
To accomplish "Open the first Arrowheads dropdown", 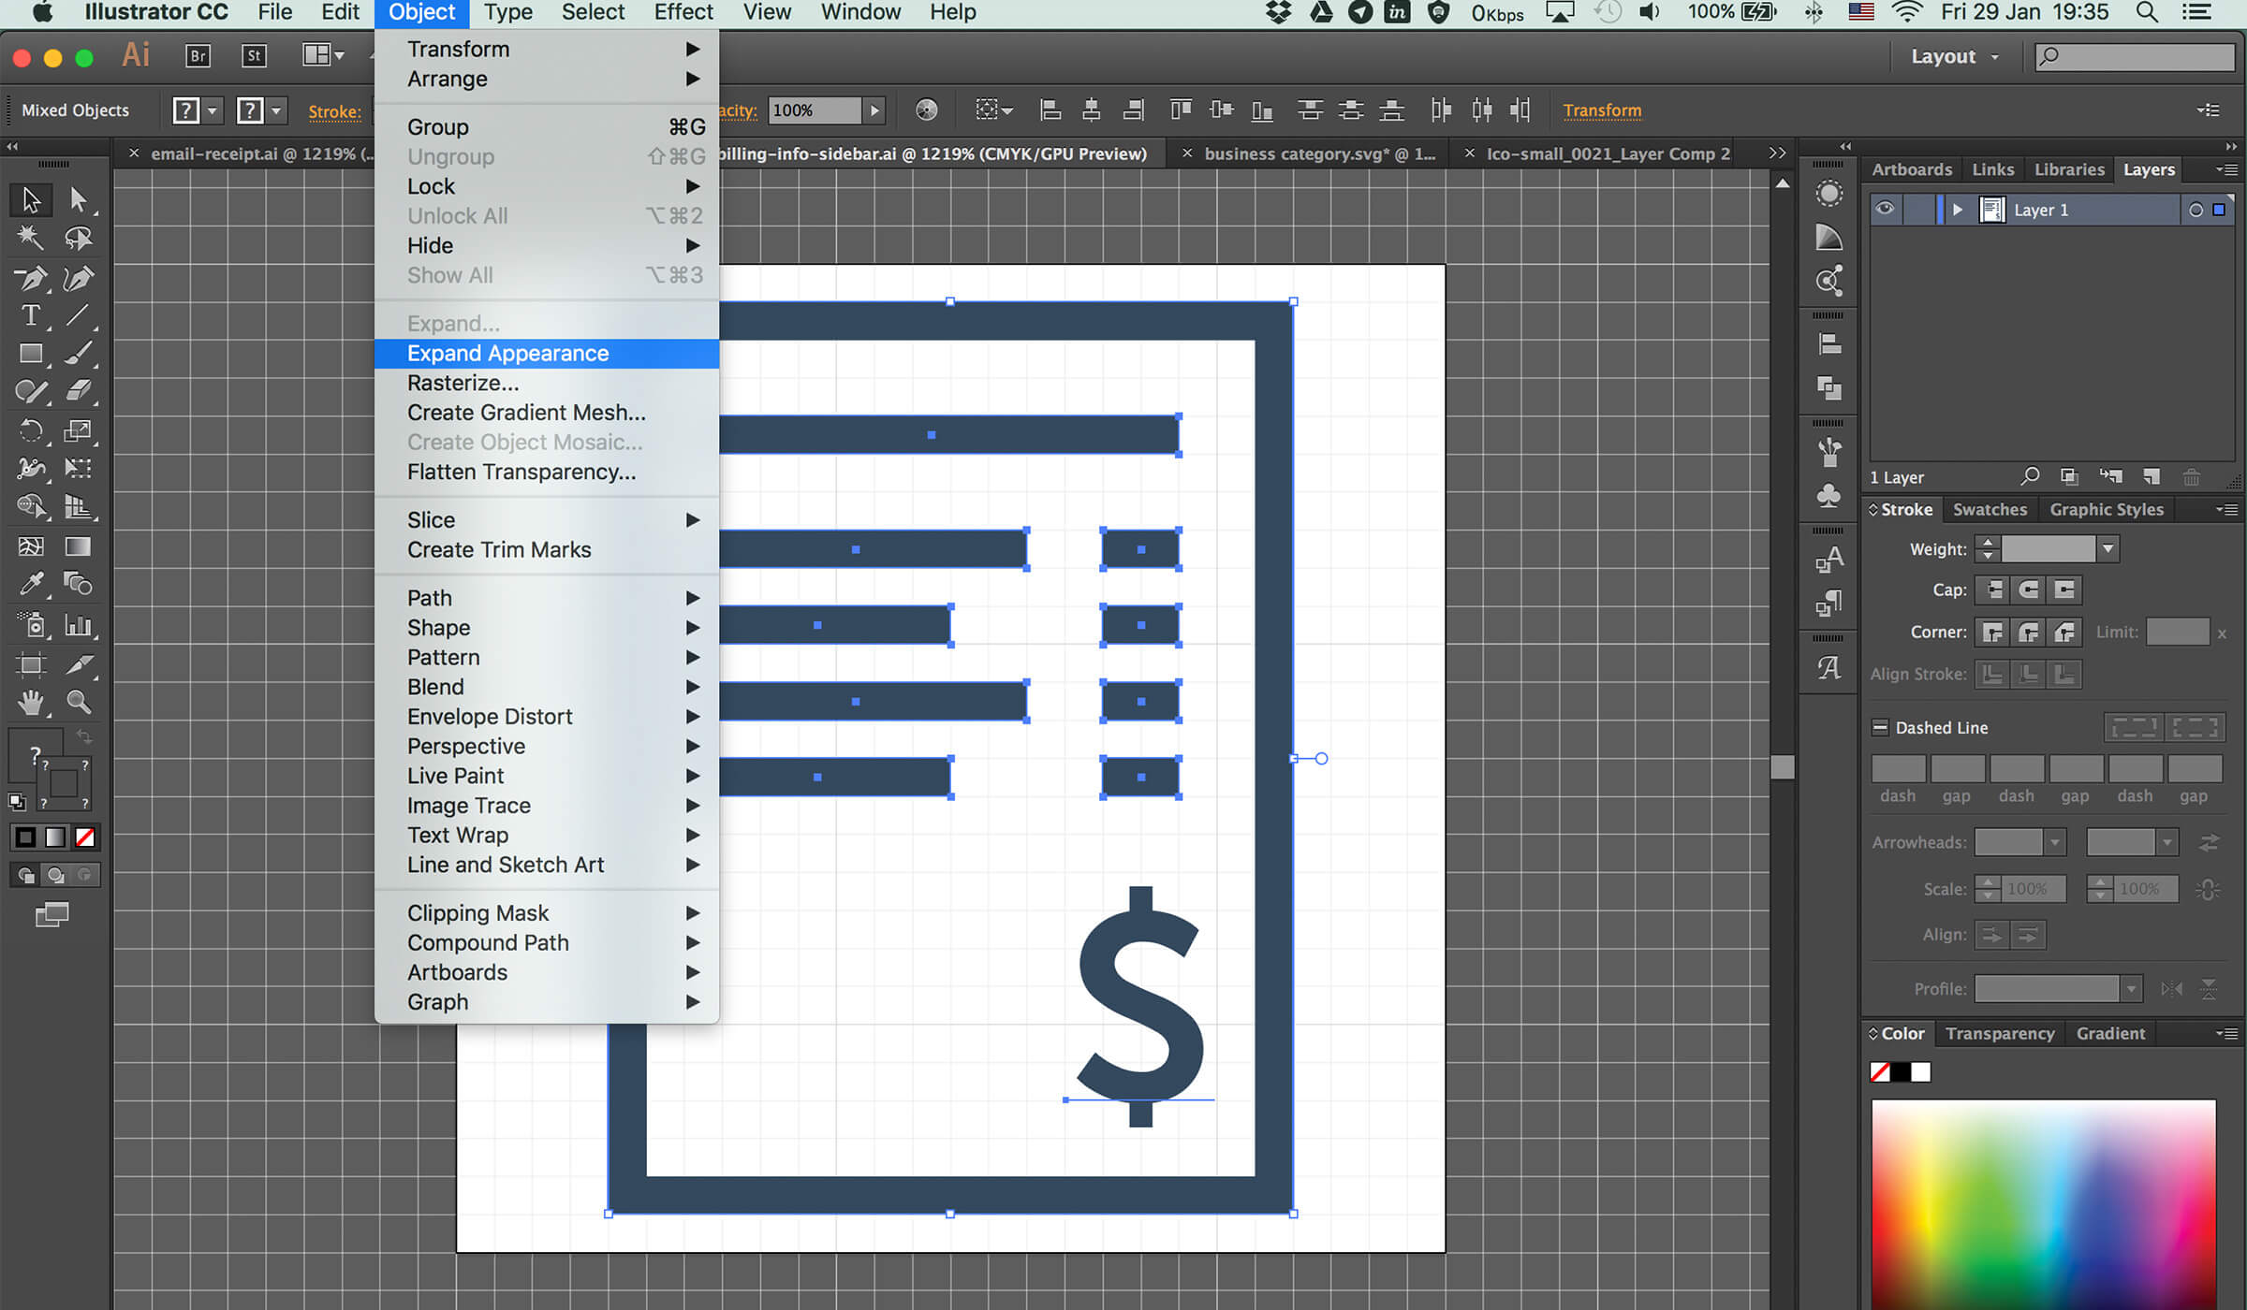I will tap(2054, 842).
